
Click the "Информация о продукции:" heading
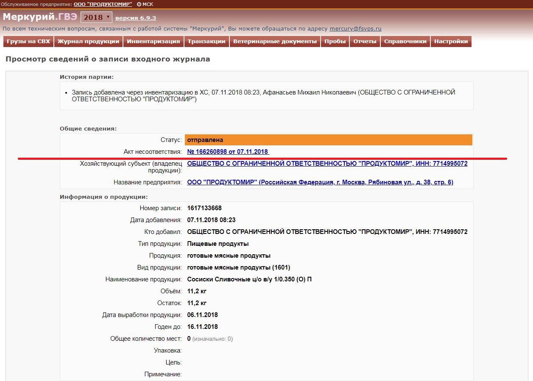point(104,197)
